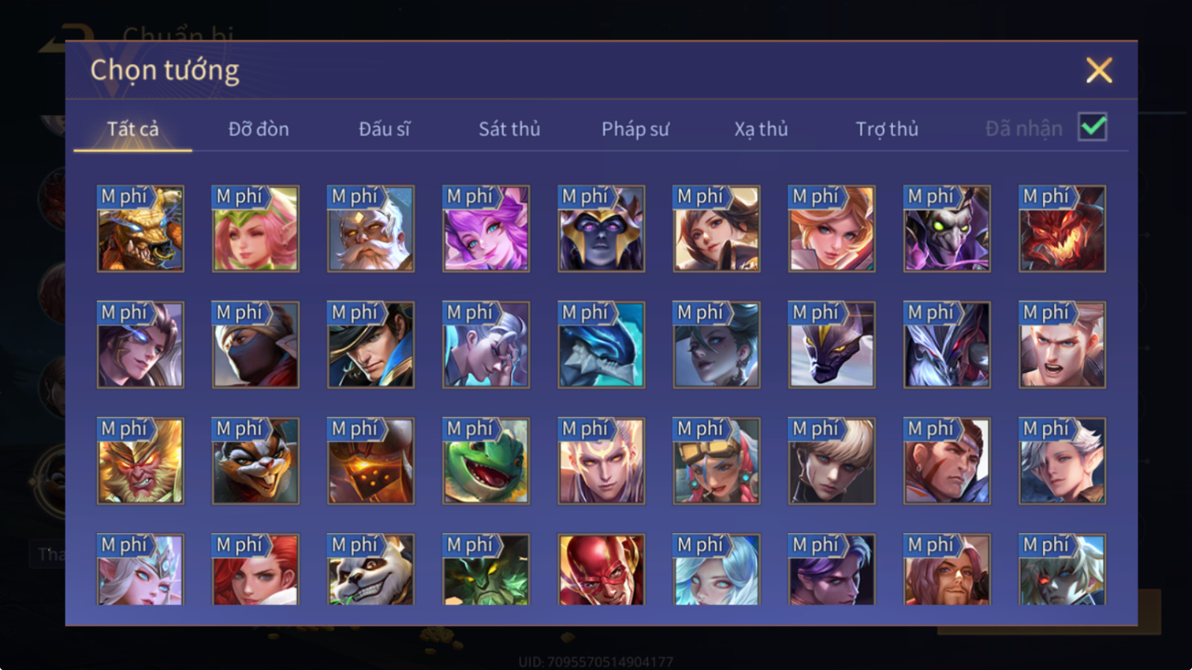Choose the white-bearded old man hero
Image resolution: width=1192 pixels, height=670 pixels.
tap(371, 229)
